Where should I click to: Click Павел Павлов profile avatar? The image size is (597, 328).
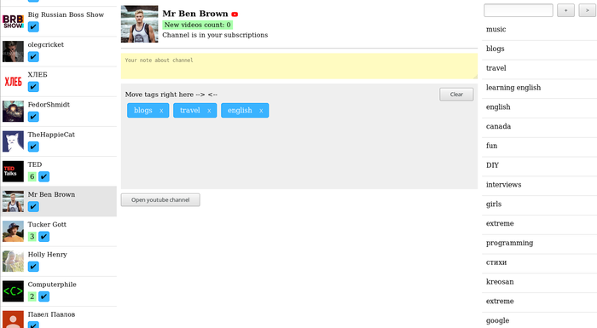(13, 319)
